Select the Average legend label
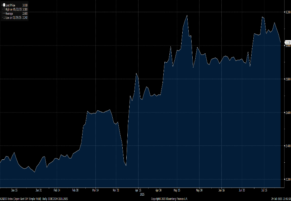This screenshot has width=291, height=201. pos(9,14)
